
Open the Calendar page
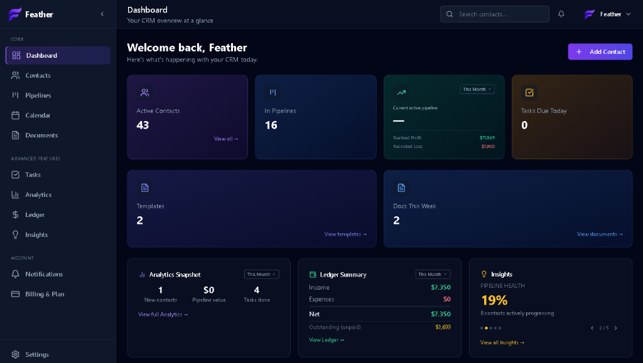[58, 115]
